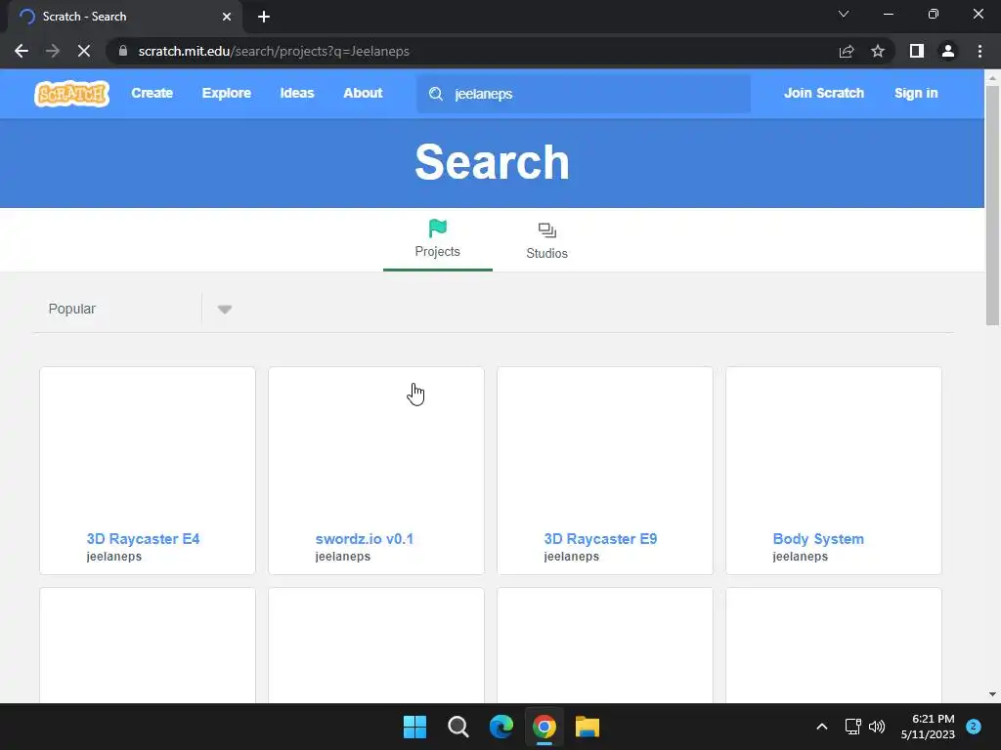Open the Body System project link
The width and height of the screenshot is (1001, 750).
(x=818, y=539)
